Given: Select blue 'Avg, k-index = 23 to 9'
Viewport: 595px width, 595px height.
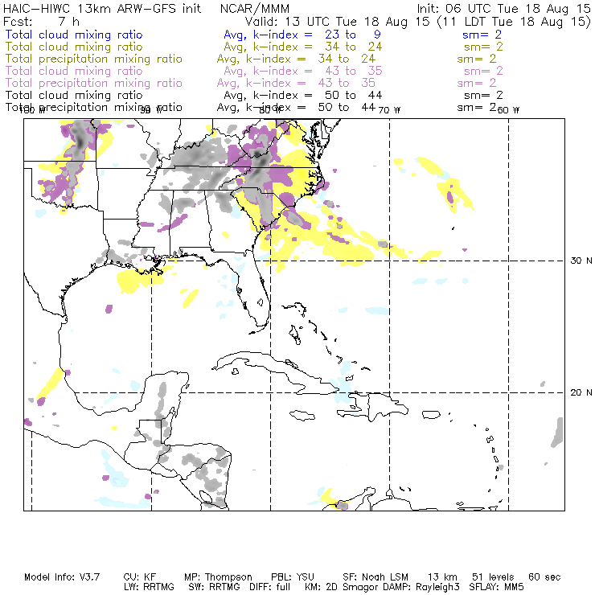Looking at the screenshot, I should click(302, 35).
